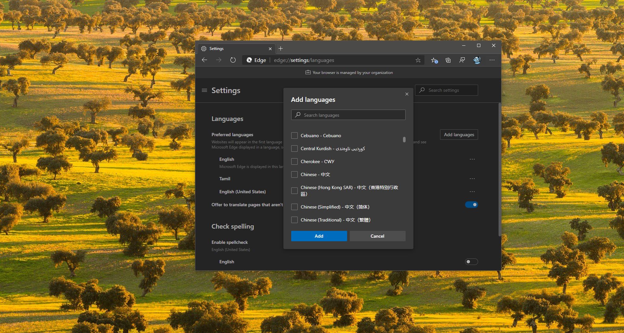Open a new browser tab
The width and height of the screenshot is (624, 333).
click(281, 48)
